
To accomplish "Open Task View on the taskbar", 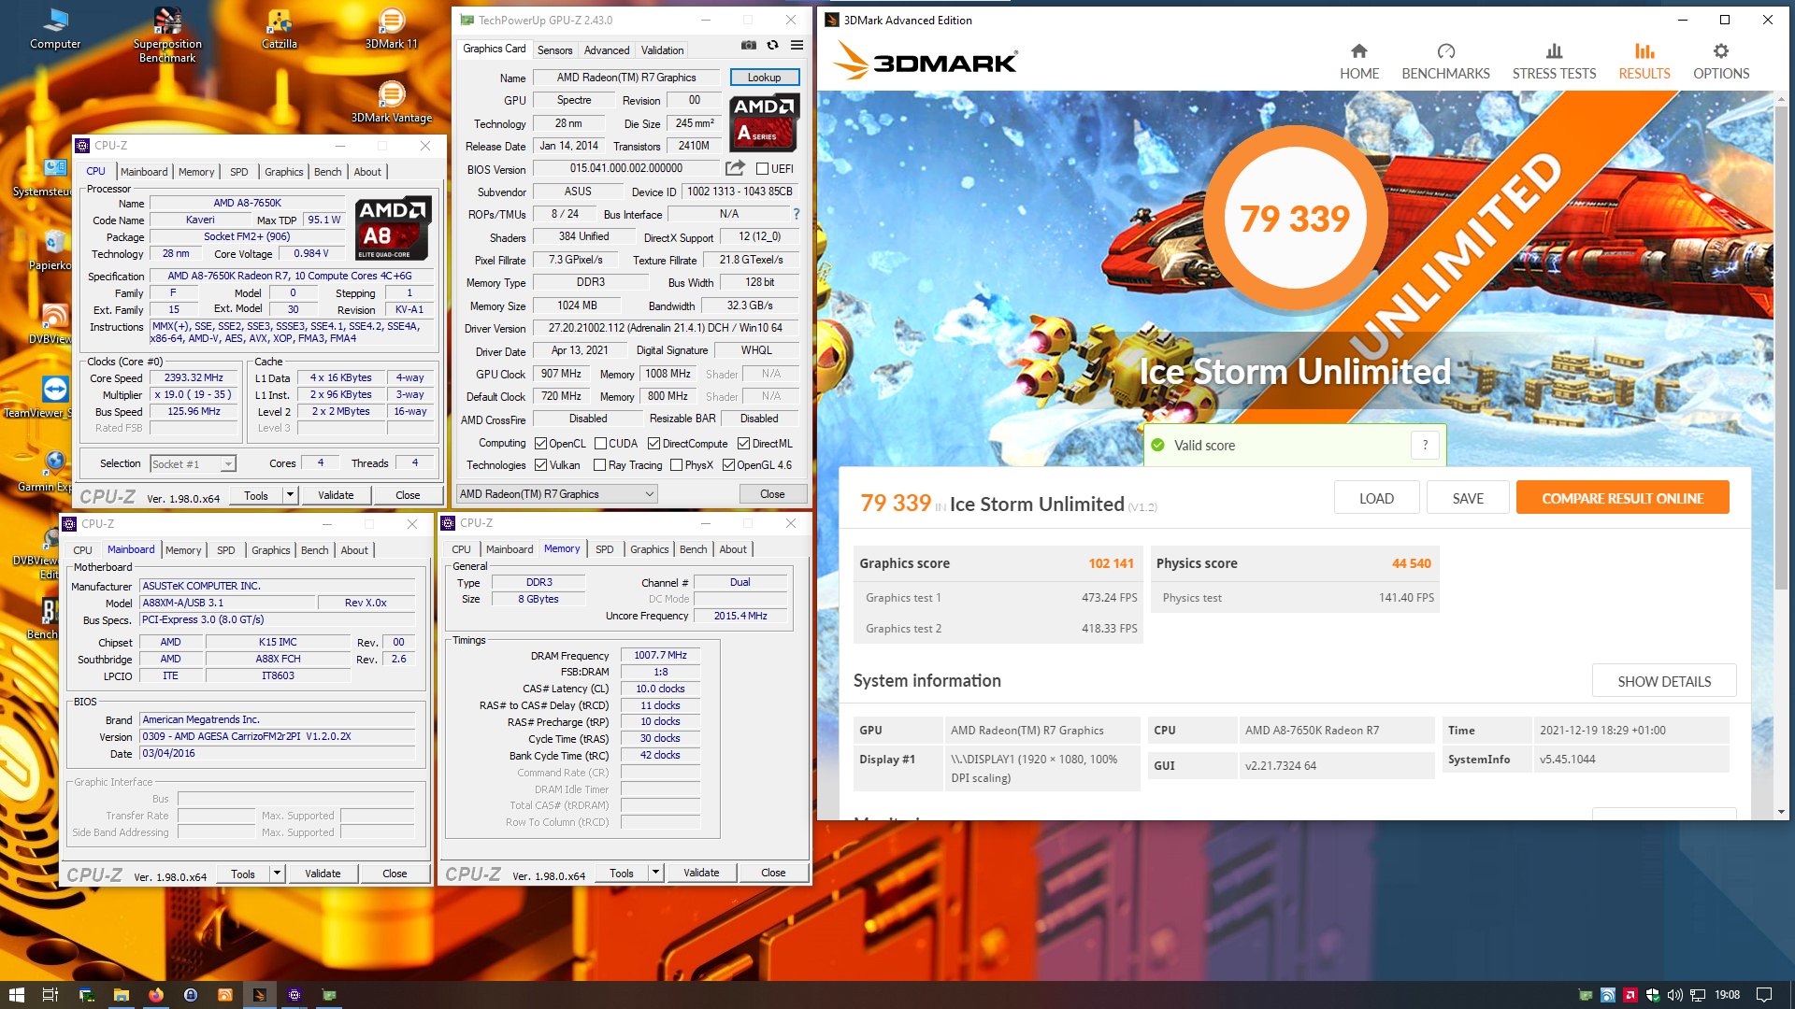I will tap(50, 995).
